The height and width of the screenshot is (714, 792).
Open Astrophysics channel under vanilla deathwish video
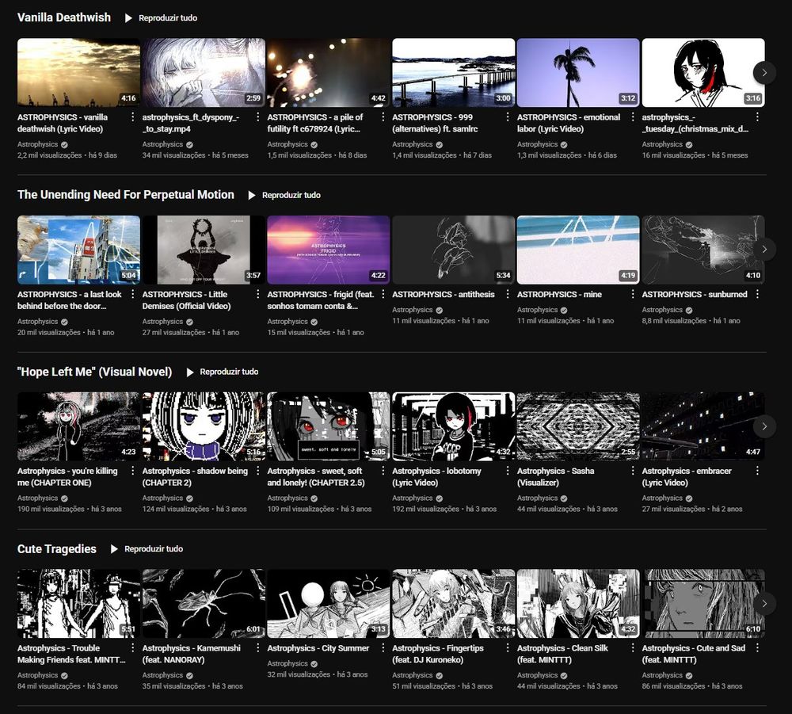(37, 144)
